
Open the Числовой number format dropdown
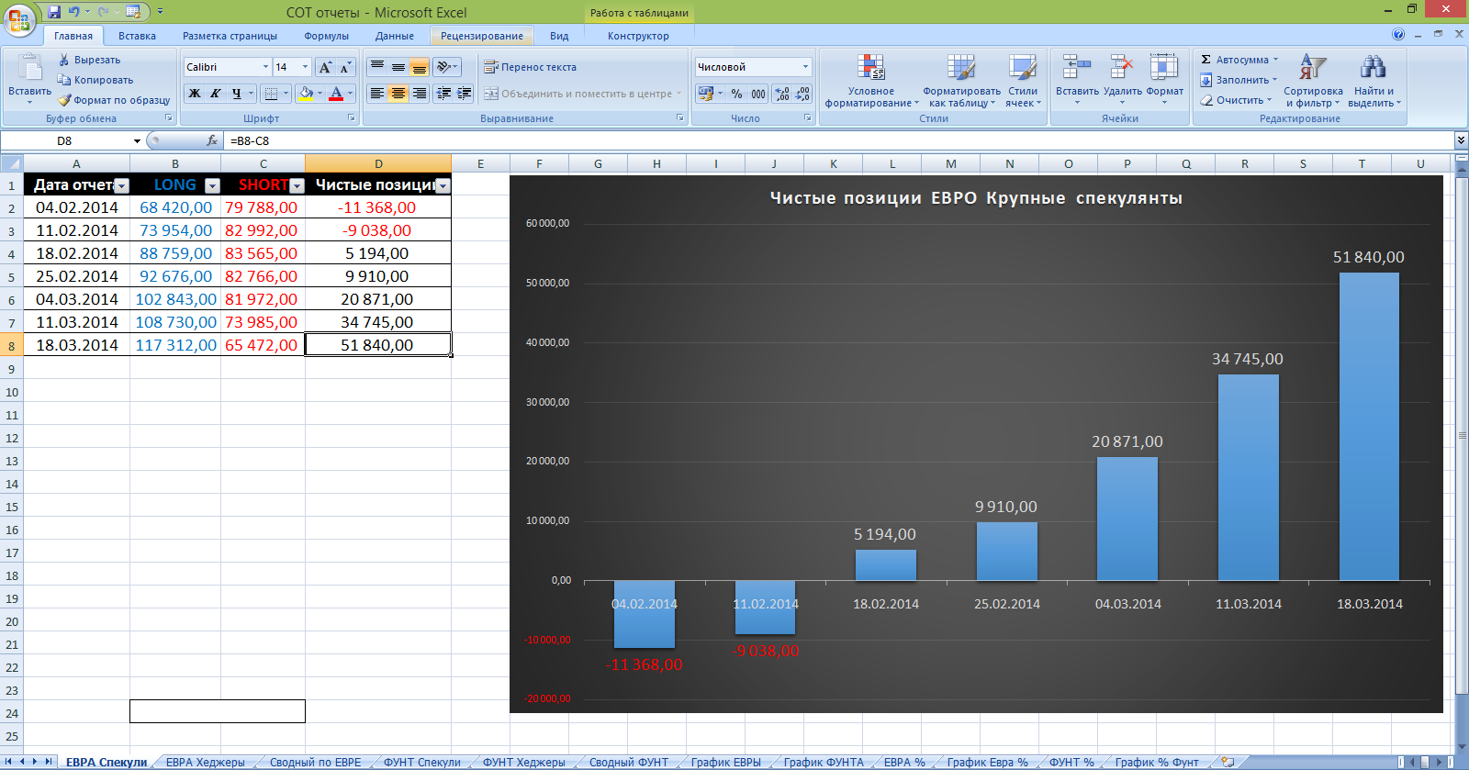click(805, 67)
